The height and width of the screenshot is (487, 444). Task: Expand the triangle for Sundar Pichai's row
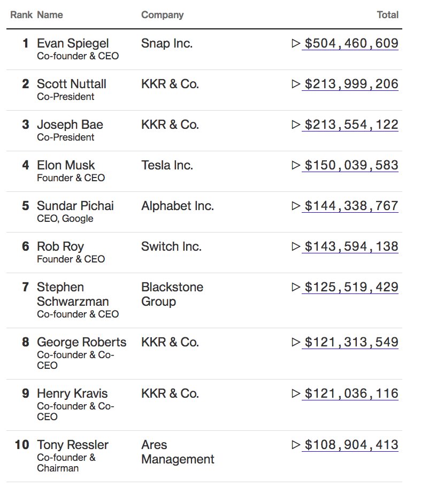(296, 206)
